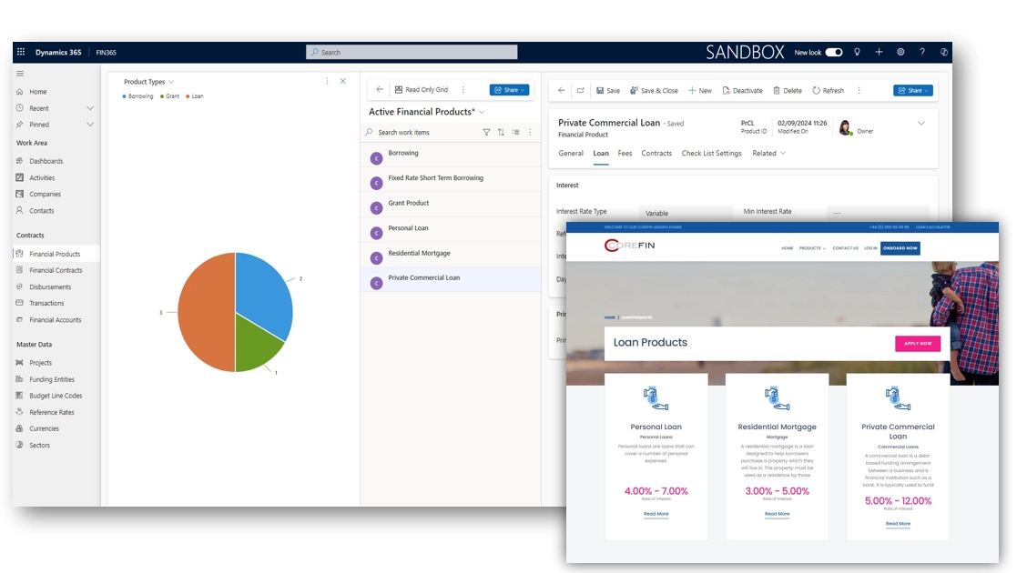Open the filter icon in work items search
This screenshot has width=1027, height=573.
coord(486,132)
